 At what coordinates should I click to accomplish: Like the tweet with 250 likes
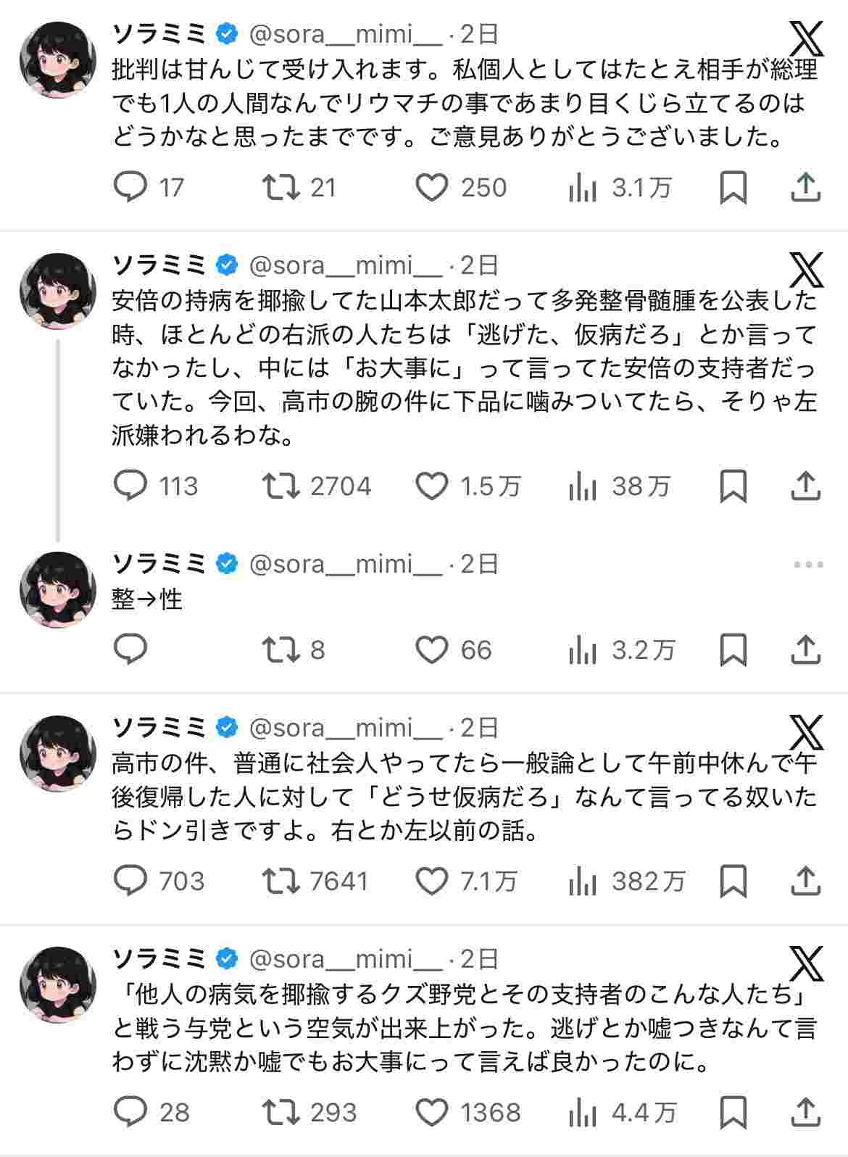click(x=432, y=188)
